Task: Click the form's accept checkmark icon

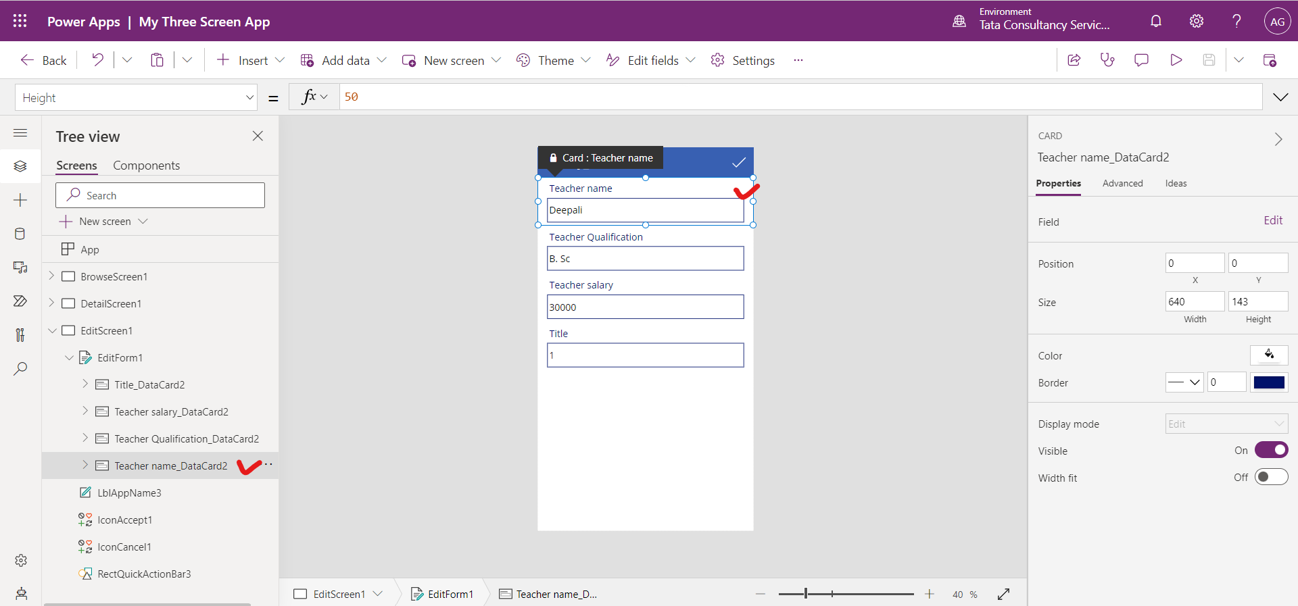Action: 739,162
